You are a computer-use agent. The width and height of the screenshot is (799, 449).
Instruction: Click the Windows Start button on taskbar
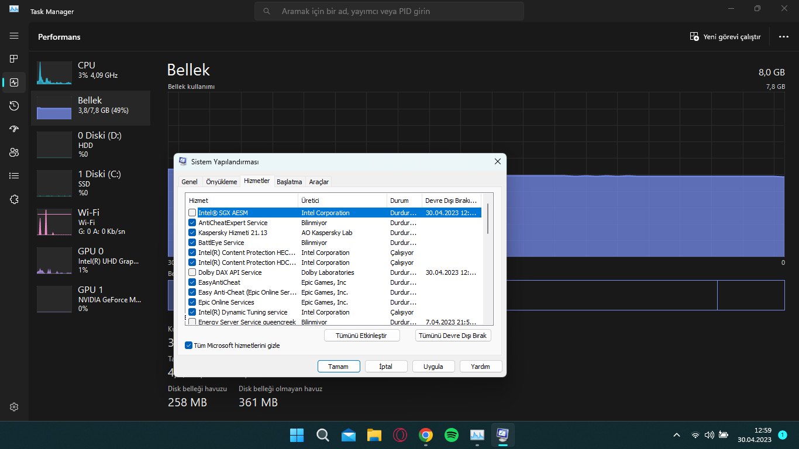tap(297, 435)
